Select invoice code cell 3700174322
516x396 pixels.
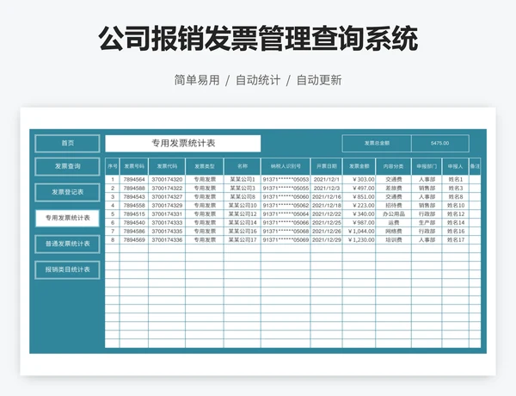[167, 189]
